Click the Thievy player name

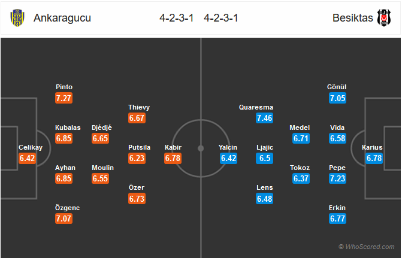pos(139,107)
